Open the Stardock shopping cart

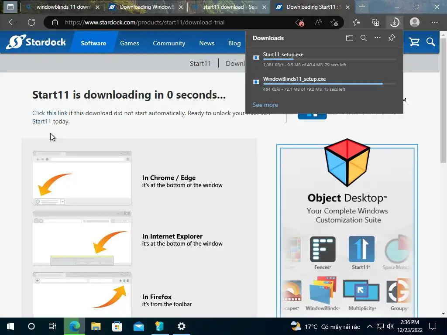click(414, 42)
